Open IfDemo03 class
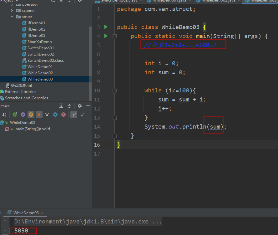 (x=36, y=35)
